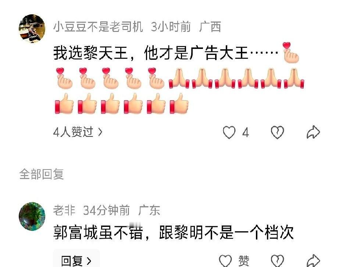This screenshot has height=267, width=339.
Task: Select the 全部回复 section header
Action: point(42,174)
